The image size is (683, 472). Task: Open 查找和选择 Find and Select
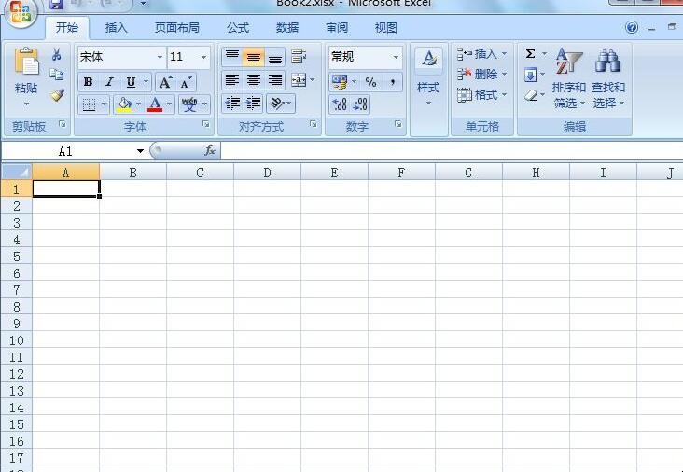point(608,78)
